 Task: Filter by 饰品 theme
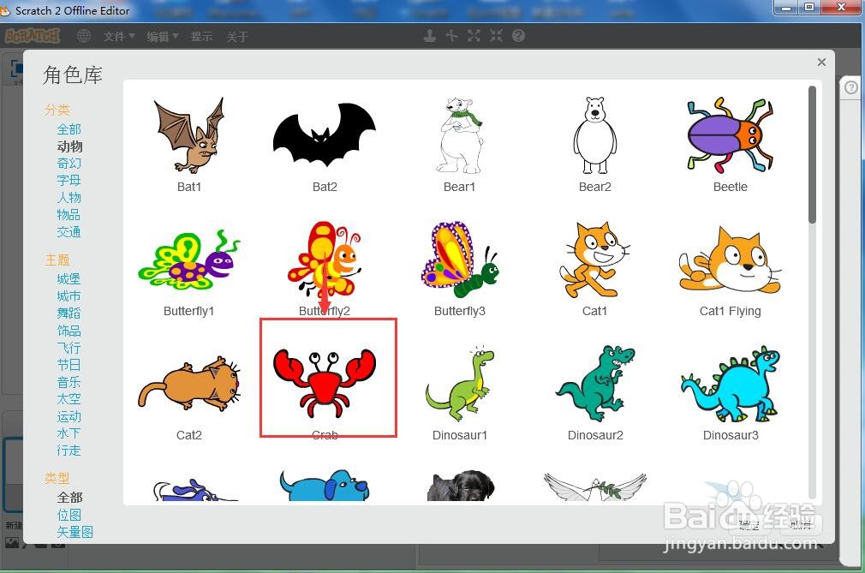(69, 331)
